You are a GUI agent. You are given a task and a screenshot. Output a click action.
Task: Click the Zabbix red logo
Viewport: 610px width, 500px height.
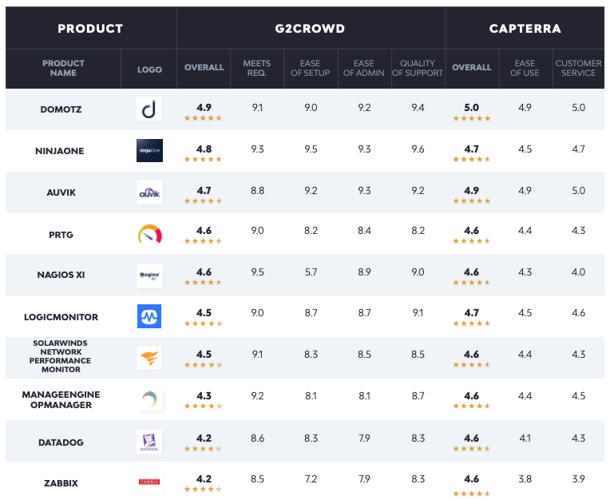coord(149,482)
